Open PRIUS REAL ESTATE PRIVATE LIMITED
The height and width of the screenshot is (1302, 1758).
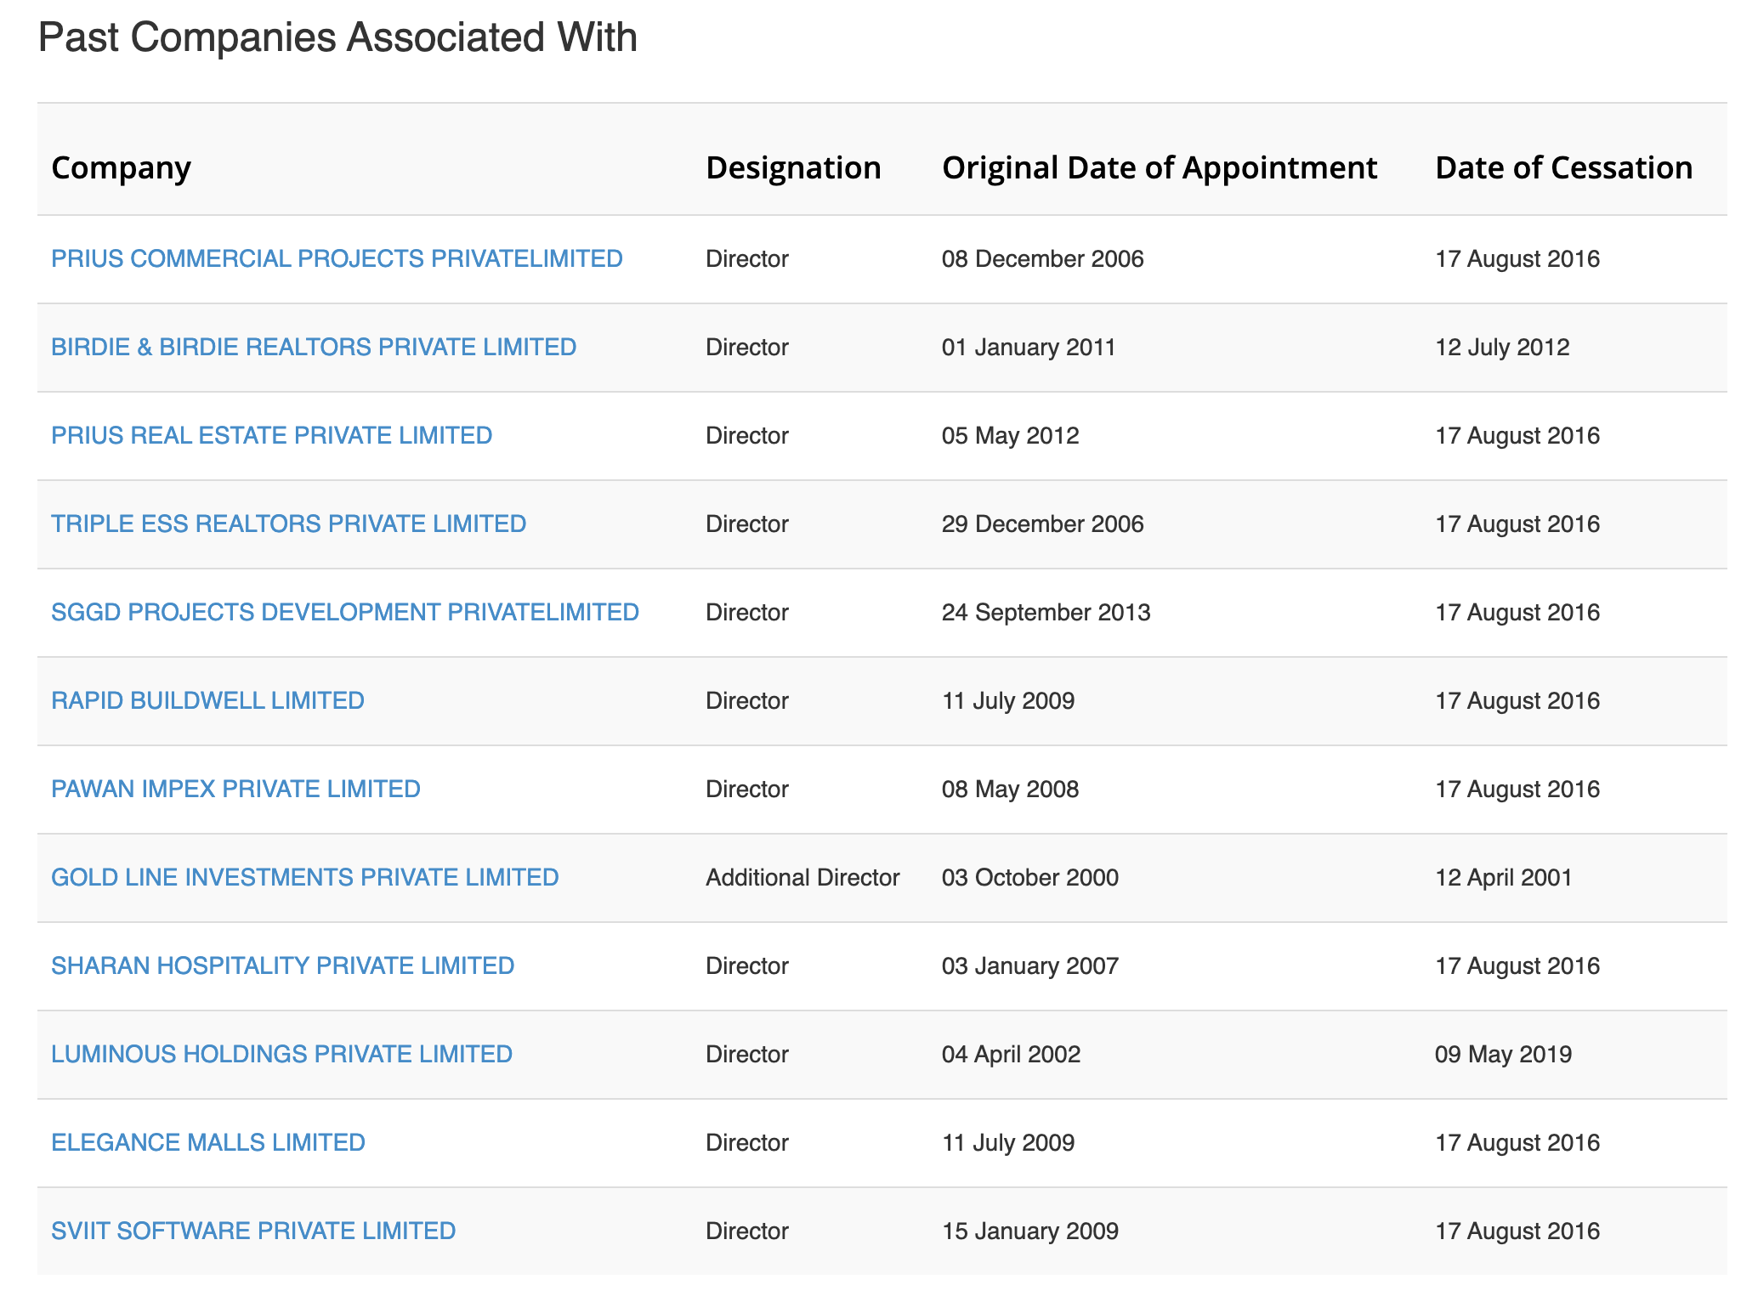[271, 435]
